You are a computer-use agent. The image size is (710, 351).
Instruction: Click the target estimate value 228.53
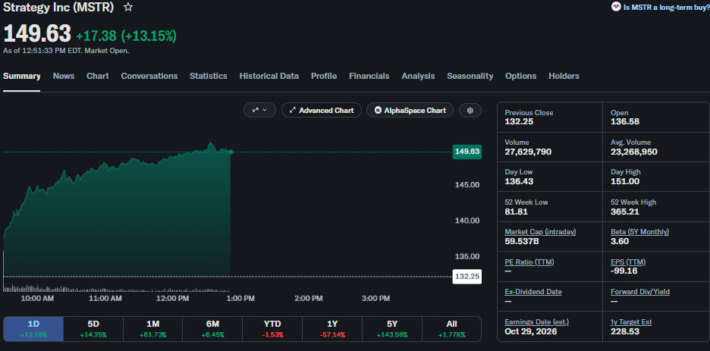click(x=625, y=331)
